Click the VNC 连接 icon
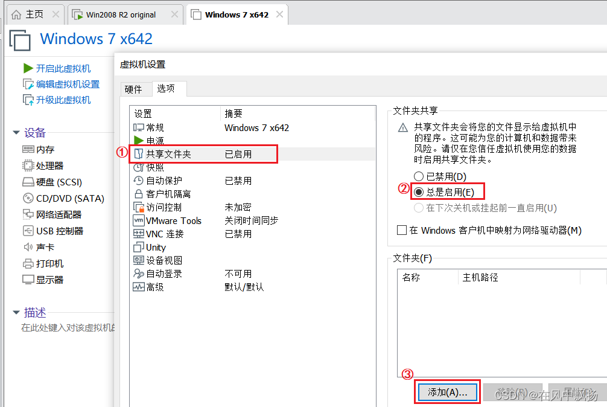 (x=139, y=234)
